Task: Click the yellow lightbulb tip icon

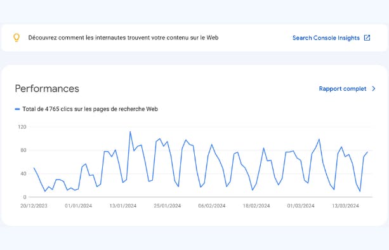Action: click(x=16, y=37)
